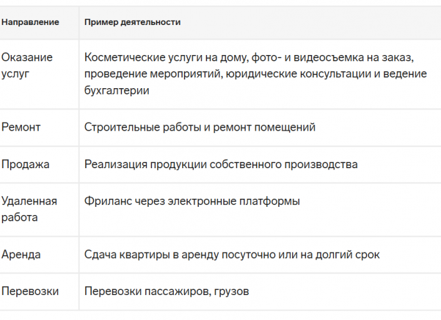Click the "Пример деятельности" column header

pos(132,22)
